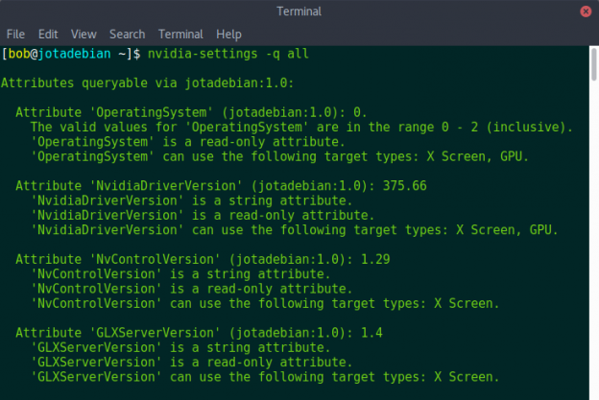Open the Terminal menu
The width and height of the screenshot is (599, 400).
[180, 34]
